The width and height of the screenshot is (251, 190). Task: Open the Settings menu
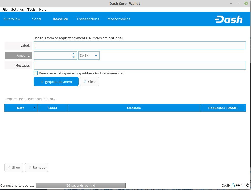[18, 10]
